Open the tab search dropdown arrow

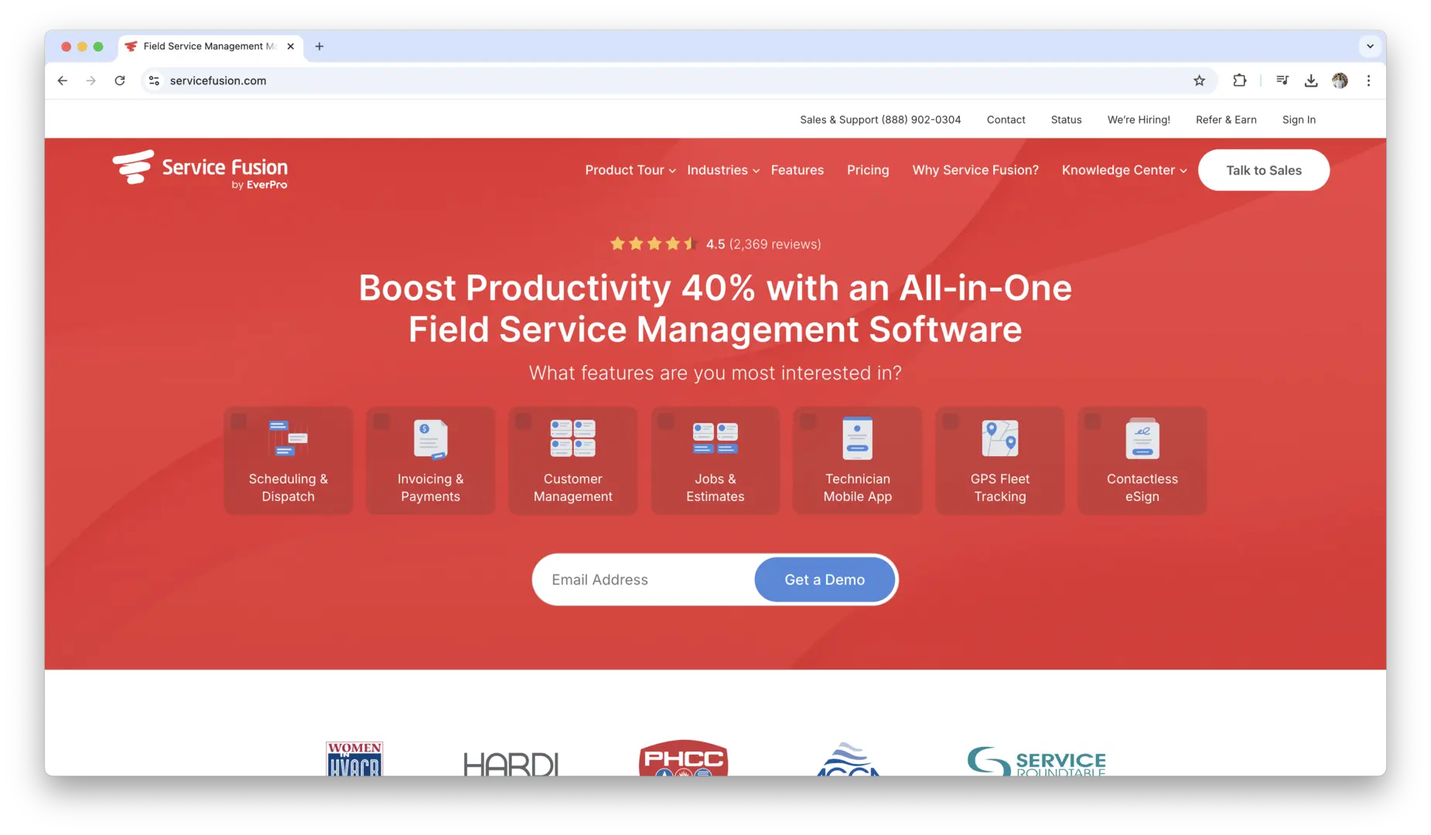click(x=1370, y=46)
